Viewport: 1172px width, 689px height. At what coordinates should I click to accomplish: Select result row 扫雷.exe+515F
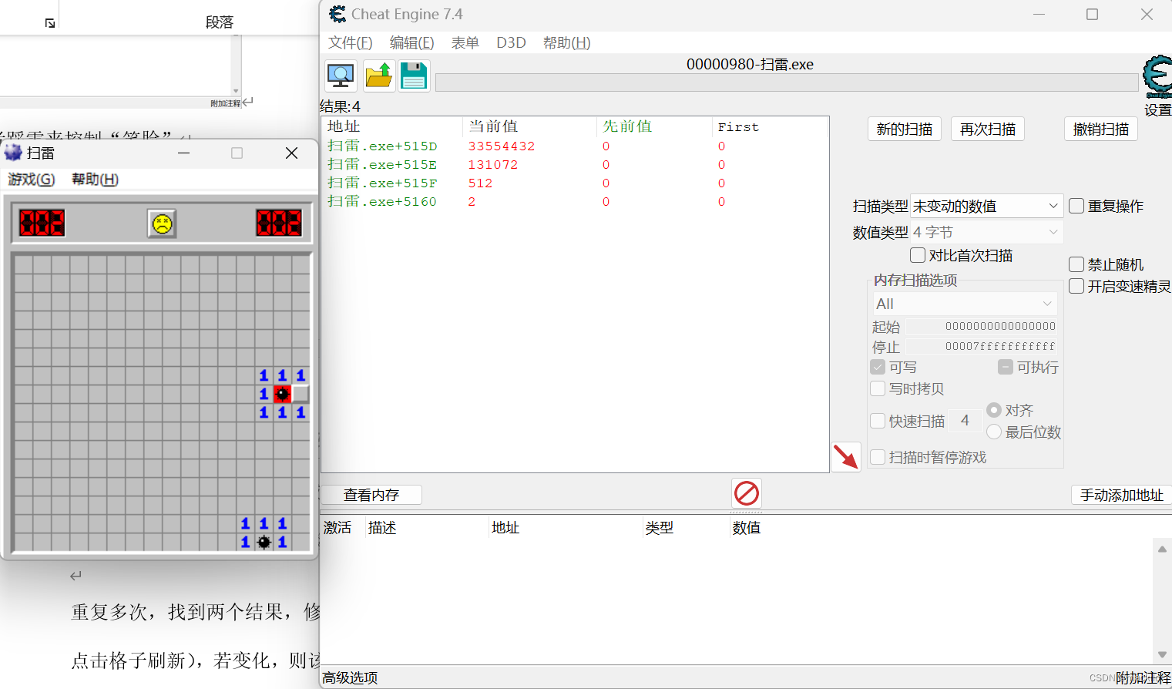point(575,183)
